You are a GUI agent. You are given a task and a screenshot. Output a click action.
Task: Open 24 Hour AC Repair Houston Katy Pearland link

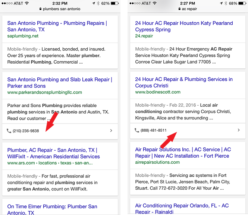click(184, 26)
